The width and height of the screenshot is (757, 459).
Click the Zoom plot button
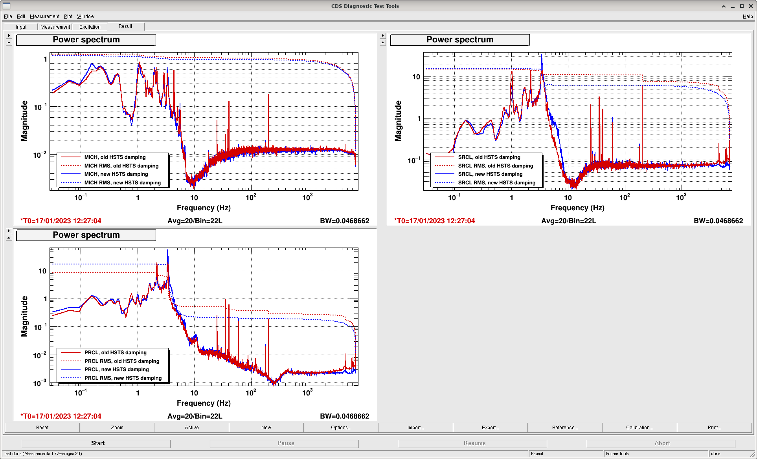pyautogui.click(x=117, y=428)
